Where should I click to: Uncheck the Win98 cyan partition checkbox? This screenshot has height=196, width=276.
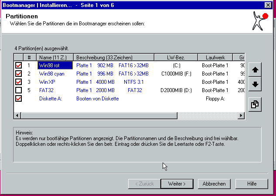click(18, 74)
